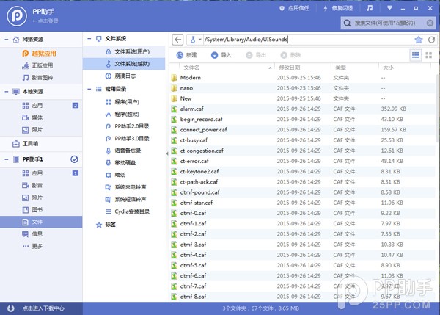
Task: Sort by 修改日期 column header
Action: [x=302, y=68]
